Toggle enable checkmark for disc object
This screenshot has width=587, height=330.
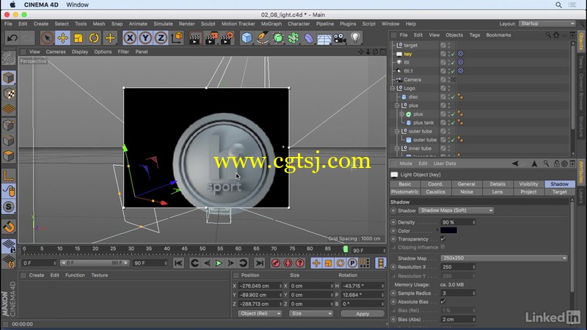453,97
